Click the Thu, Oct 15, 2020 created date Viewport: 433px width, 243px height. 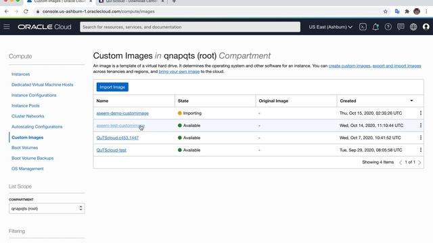[371, 113]
